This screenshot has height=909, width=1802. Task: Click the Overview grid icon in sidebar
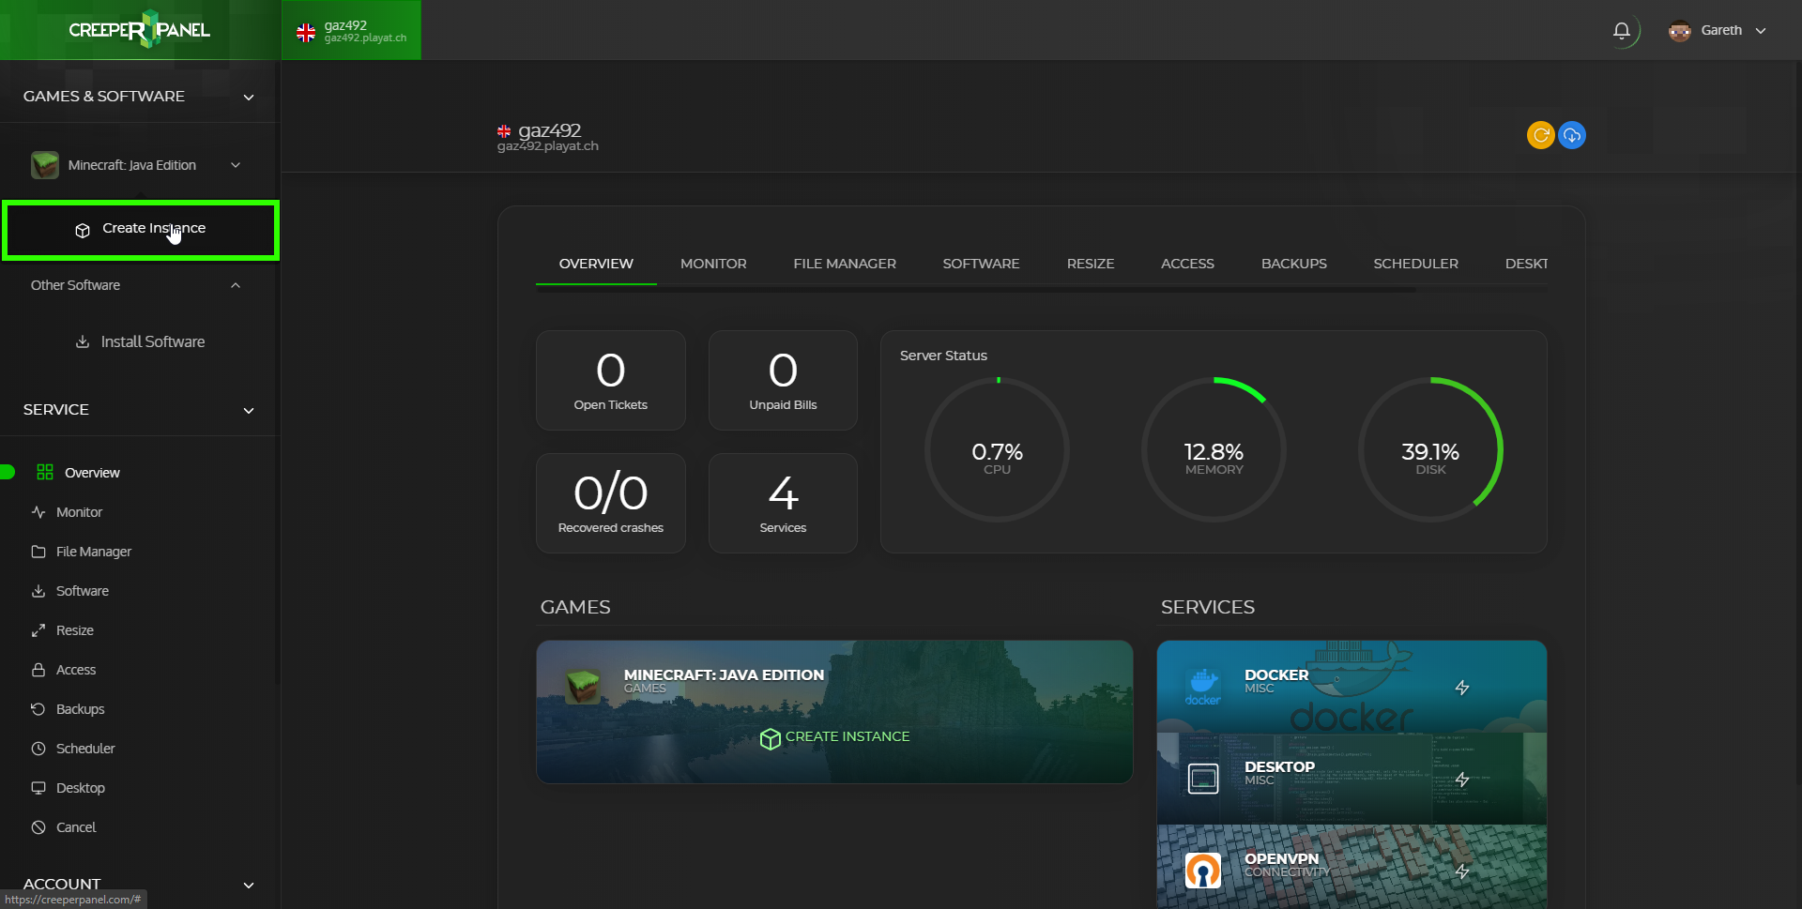pos(45,472)
